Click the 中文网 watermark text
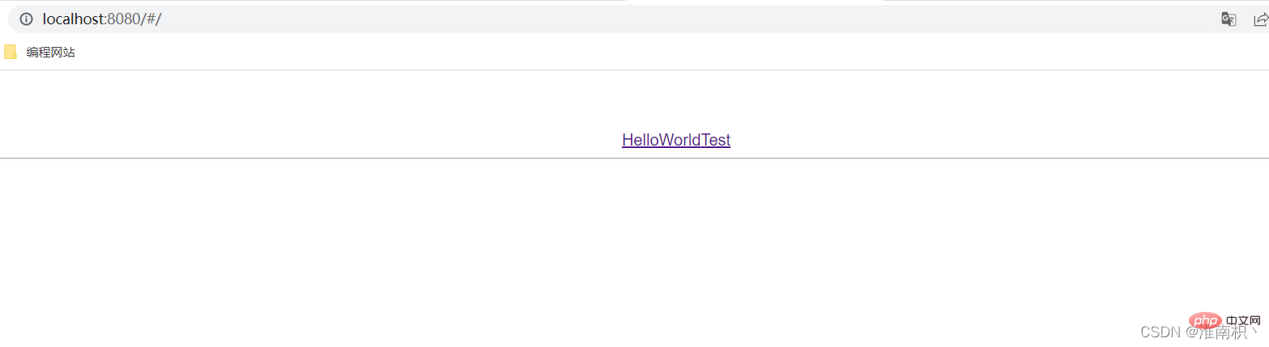Image resolution: width=1269 pixels, height=347 pixels. pyautogui.click(x=1244, y=320)
